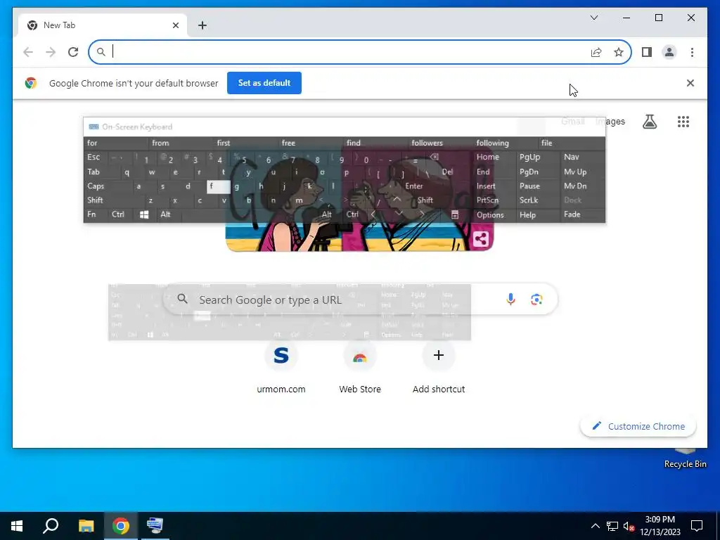720x540 pixels.
Task: Open File Explorer from the taskbar
Action: tap(86, 526)
